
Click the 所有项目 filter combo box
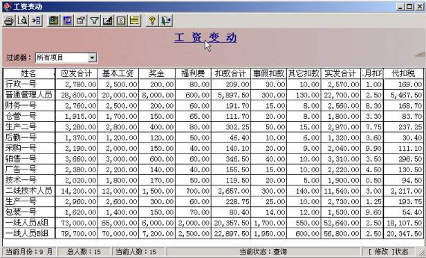[x=66, y=57]
